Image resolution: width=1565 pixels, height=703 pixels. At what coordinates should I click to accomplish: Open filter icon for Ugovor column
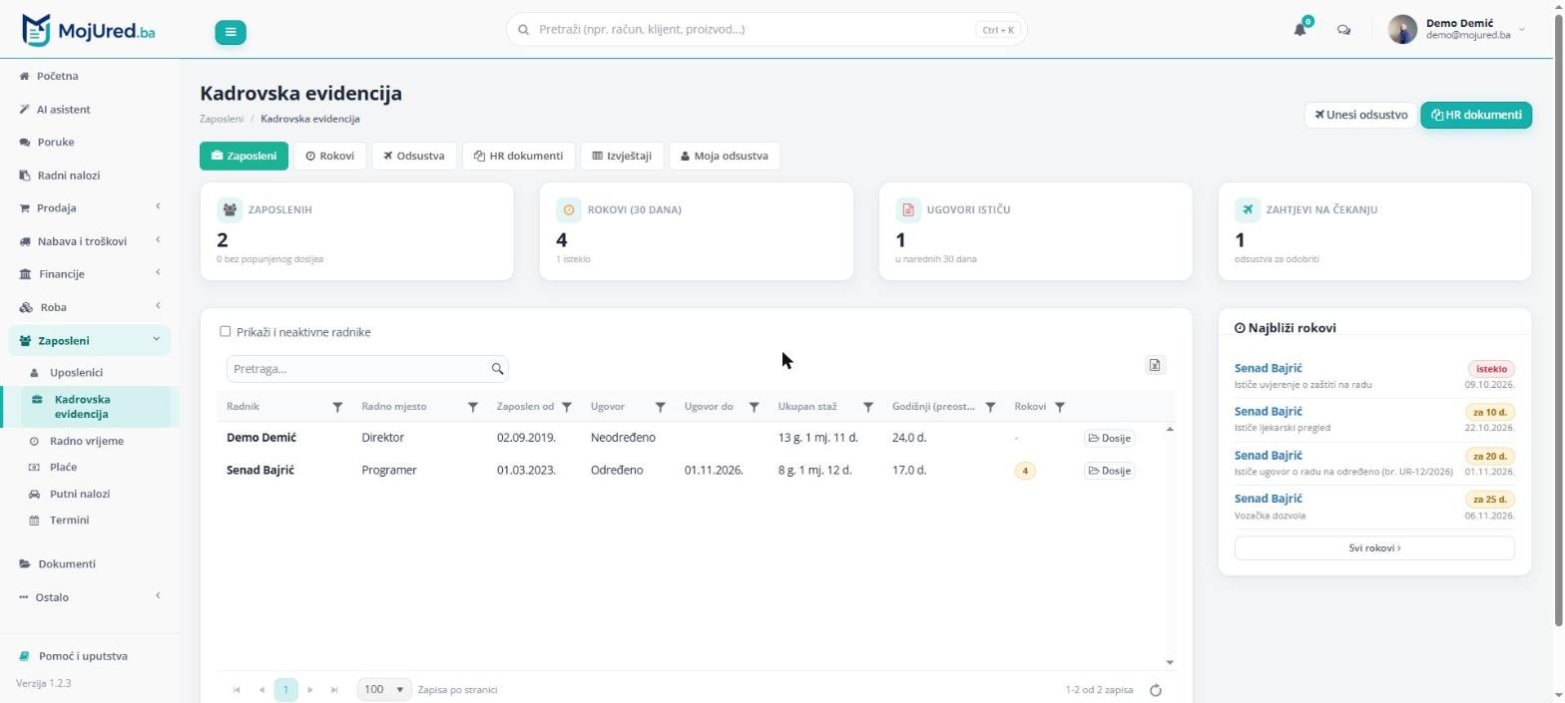pos(661,407)
